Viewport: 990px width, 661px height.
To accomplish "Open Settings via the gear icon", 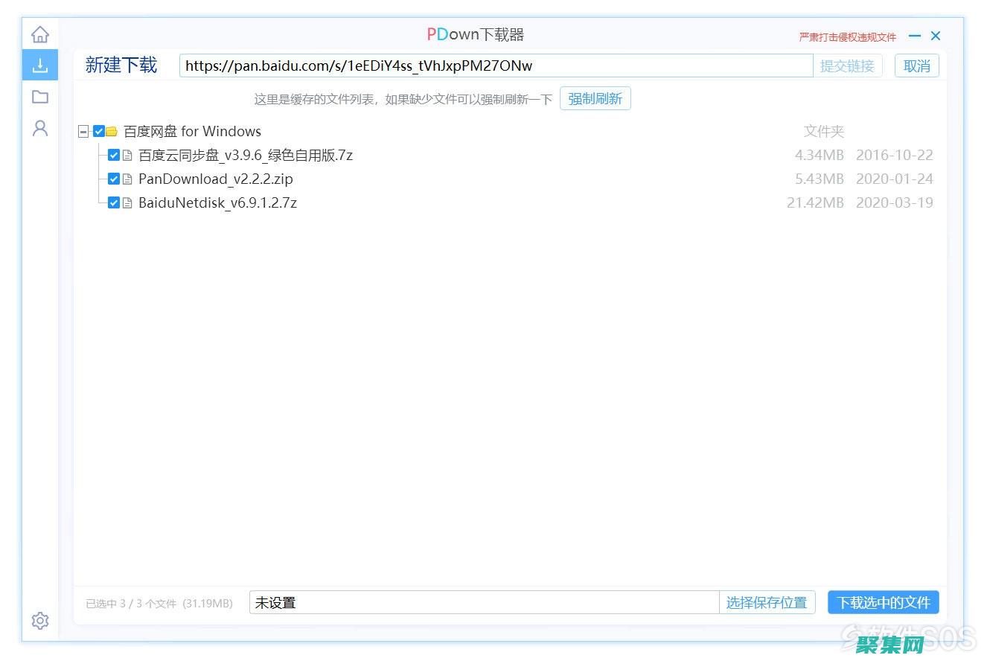I will [39, 621].
